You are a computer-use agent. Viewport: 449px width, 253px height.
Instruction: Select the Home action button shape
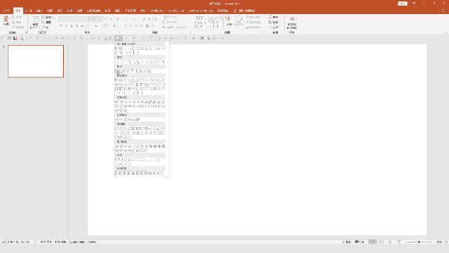coord(134,173)
